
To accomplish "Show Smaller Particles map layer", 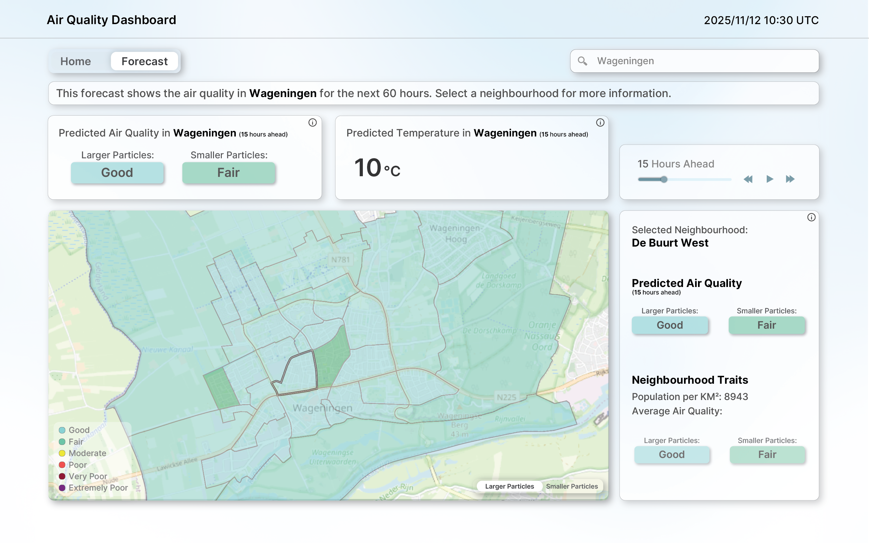I will click(572, 486).
